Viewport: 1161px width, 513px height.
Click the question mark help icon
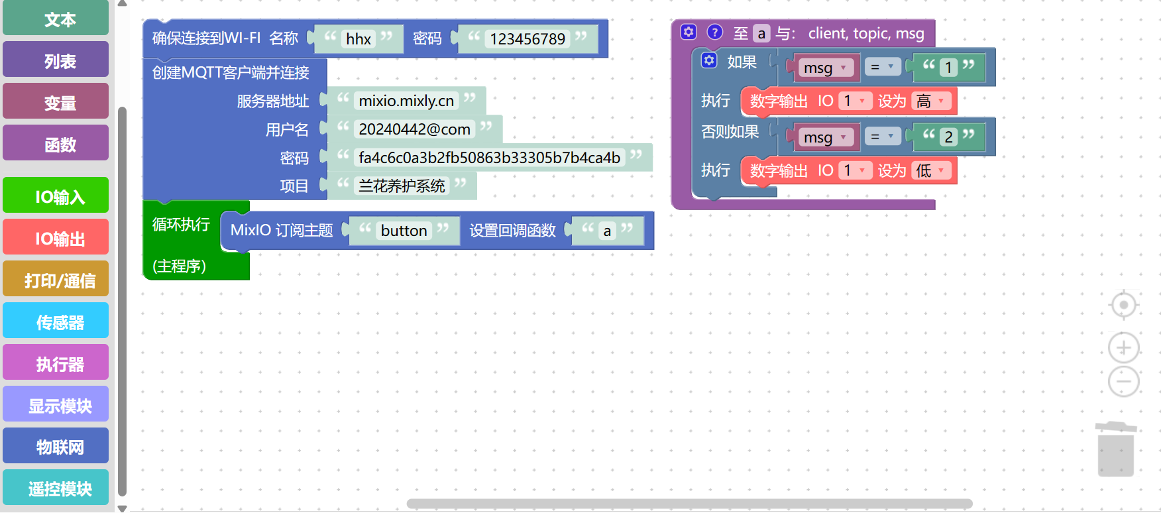tap(714, 32)
